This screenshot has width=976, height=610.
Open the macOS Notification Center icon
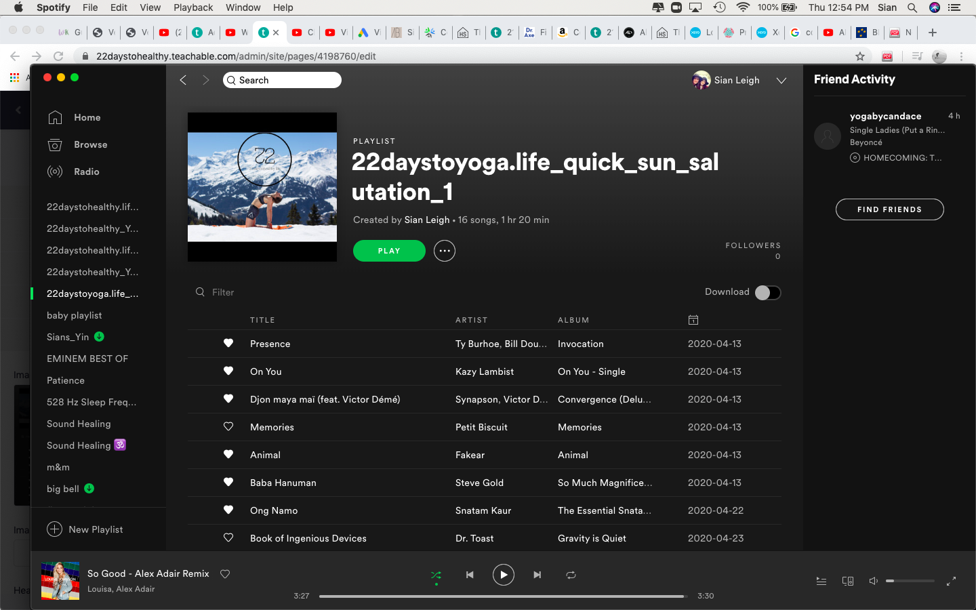[x=954, y=7]
